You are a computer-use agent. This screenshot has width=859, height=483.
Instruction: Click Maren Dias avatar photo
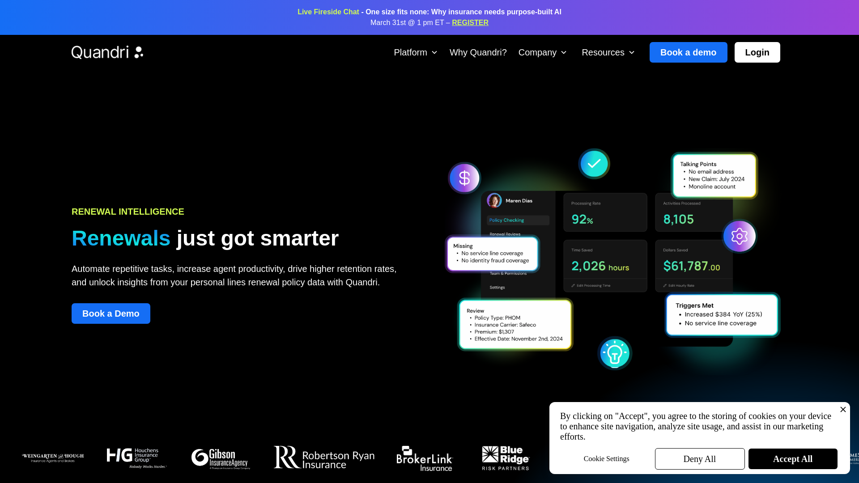pyautogui.click(x=494, y=200)
